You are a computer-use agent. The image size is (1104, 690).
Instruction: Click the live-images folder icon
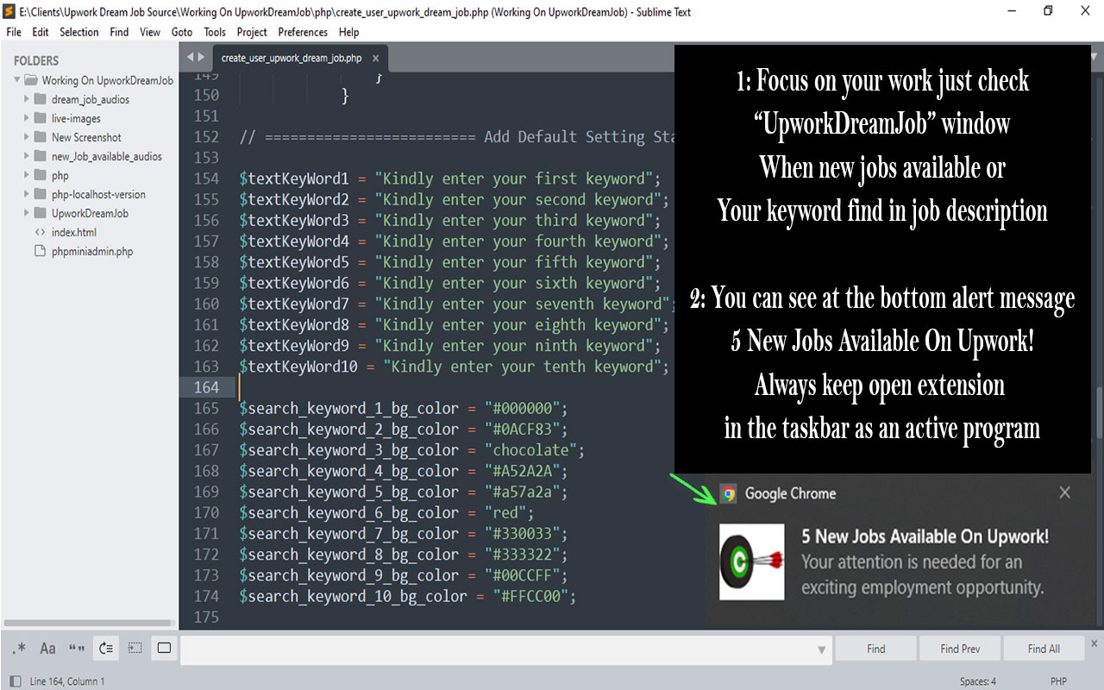point(40,118)
